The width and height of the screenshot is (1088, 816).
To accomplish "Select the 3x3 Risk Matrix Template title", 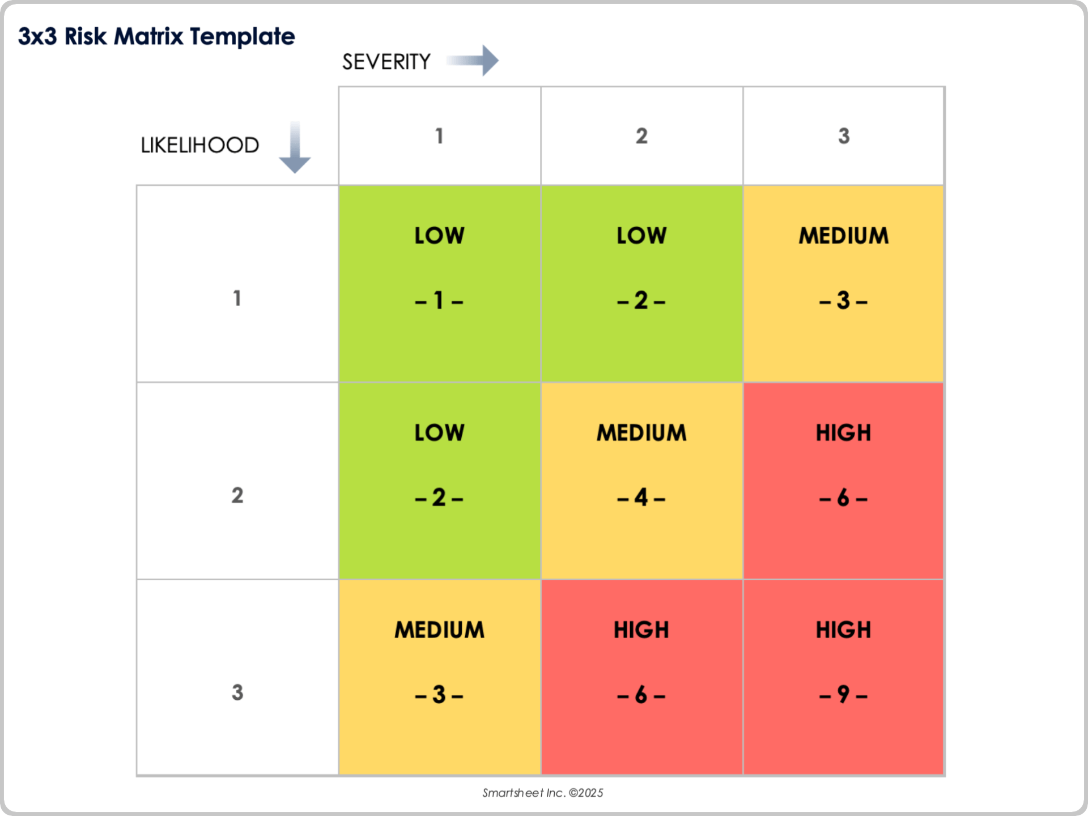I will 156,36.
